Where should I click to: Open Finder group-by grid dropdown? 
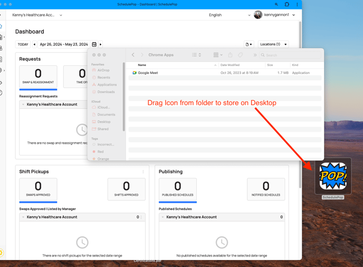pos(218,55)
